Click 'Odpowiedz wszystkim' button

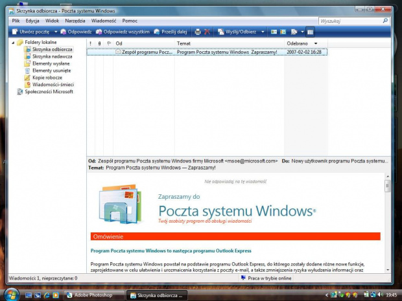123,32
